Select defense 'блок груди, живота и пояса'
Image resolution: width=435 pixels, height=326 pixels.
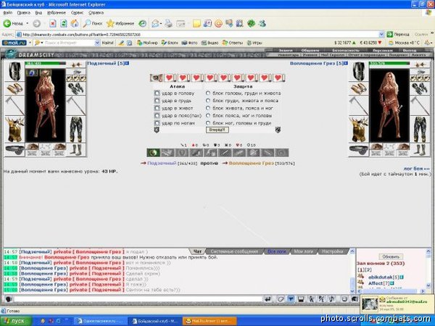pyautogui.click(x=208, y=101)
